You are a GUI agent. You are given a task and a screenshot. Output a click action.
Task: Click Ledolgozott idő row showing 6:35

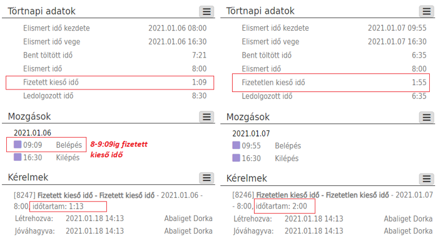334,96
